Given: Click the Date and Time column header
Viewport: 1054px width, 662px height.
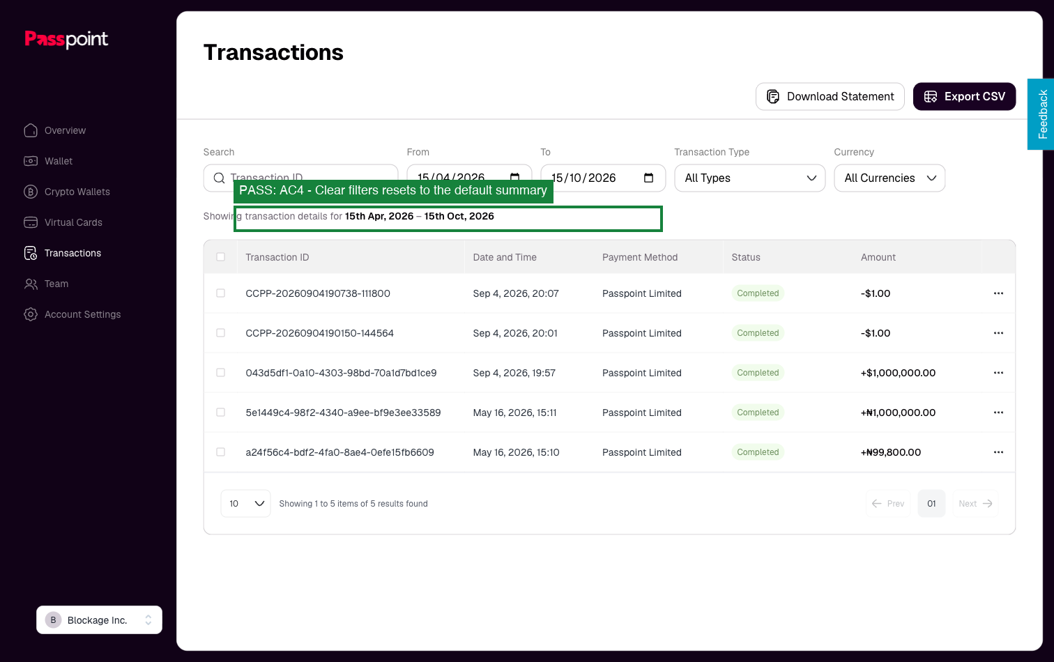Looking at the screenshot, I should [505, 257].
